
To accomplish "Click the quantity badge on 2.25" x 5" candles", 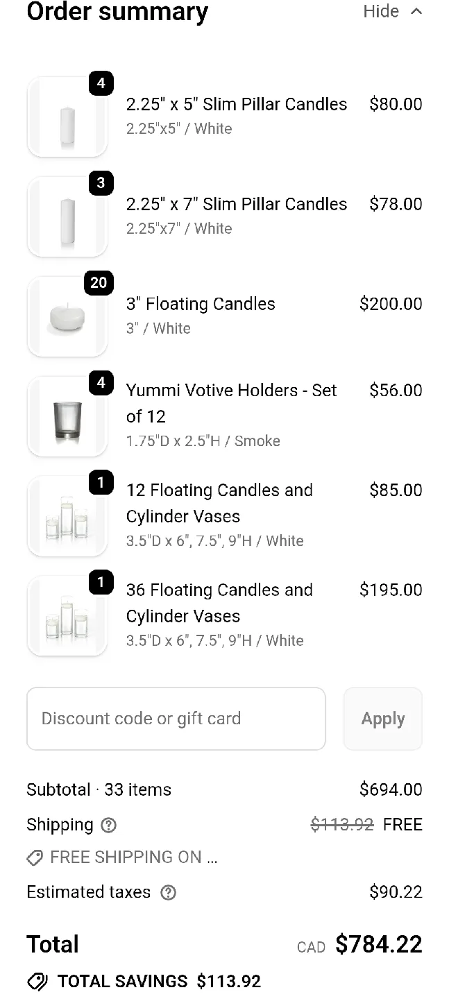I will click(x=101, y=83).
